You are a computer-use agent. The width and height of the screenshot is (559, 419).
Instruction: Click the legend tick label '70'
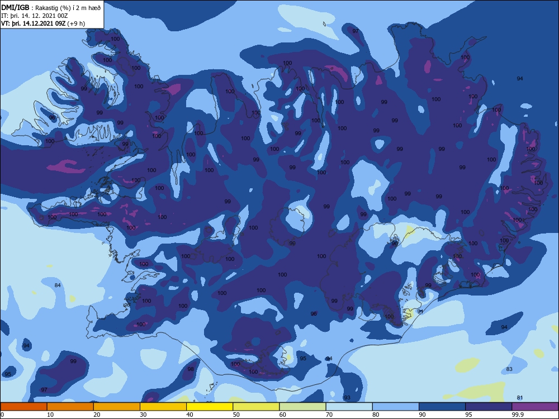click(329, 415)
